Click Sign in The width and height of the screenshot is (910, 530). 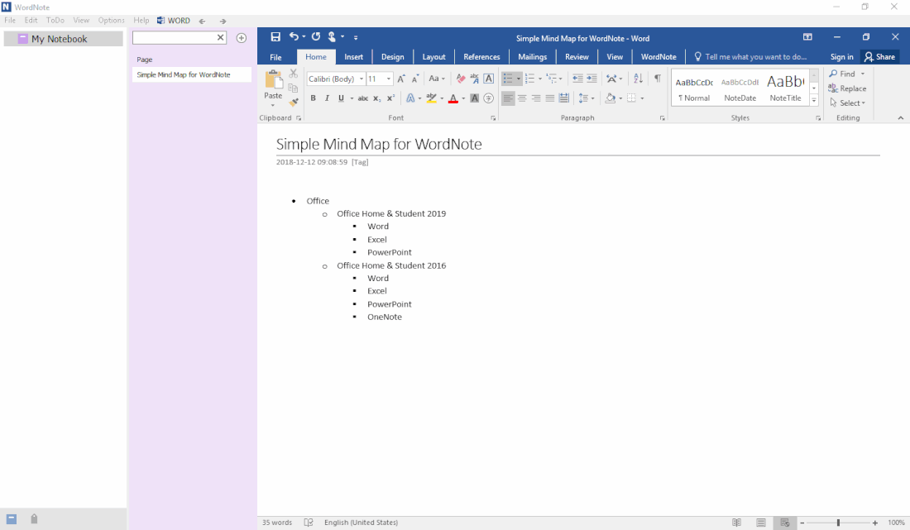pyautogui.click(x=841, y=57)
